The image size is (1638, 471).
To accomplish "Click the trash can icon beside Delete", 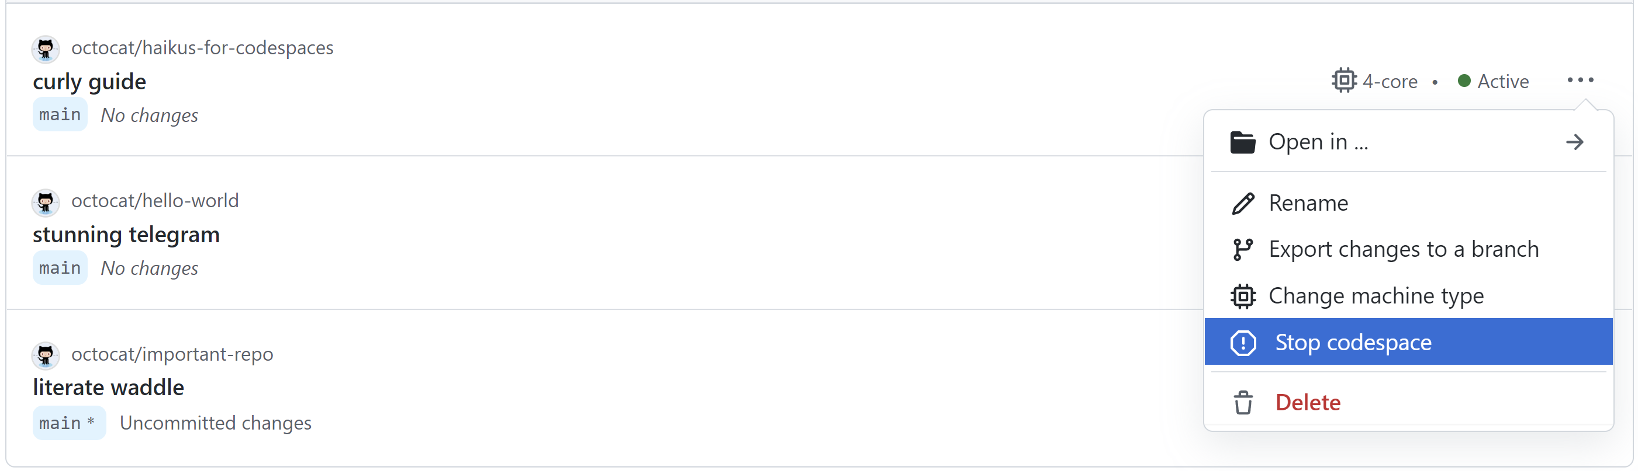I will point(1242,403).
